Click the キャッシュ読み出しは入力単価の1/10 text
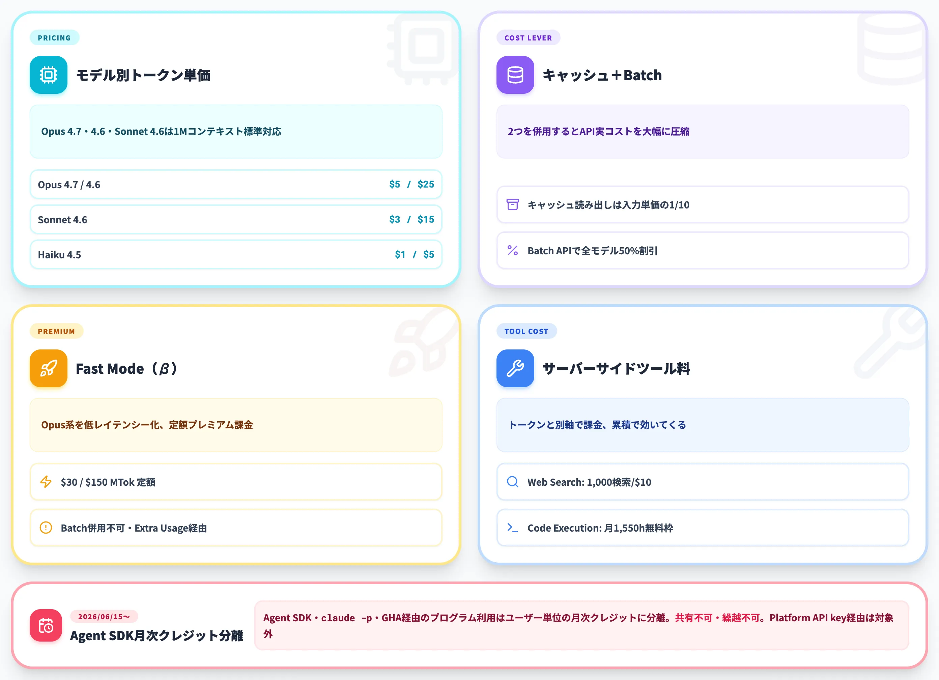This screenshot has height=680, width=939. [608, 205]
